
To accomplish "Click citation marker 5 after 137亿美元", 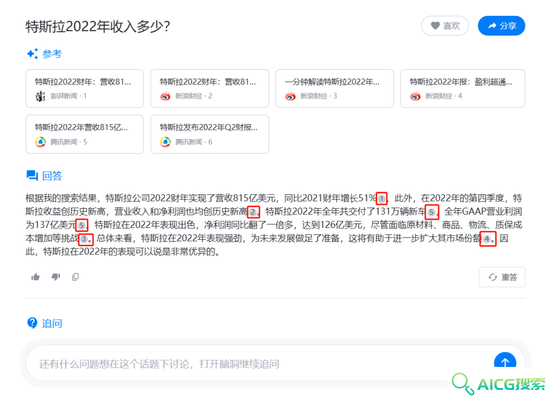I will tap(81, 225).
